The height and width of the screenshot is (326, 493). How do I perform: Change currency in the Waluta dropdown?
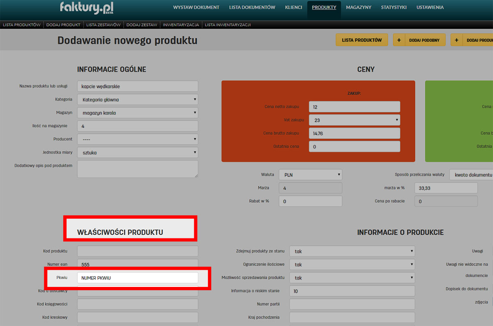(x=310, y=175)
